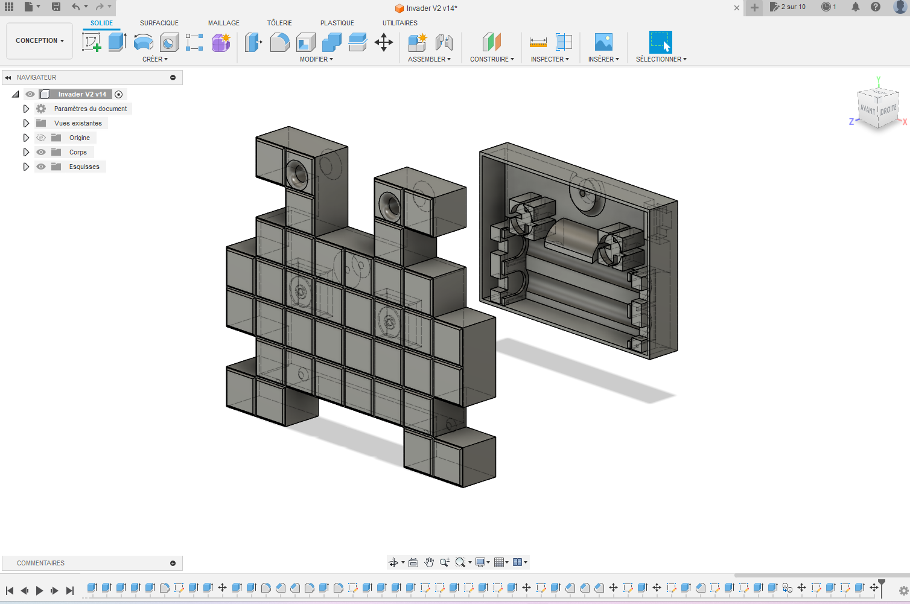Jump to the timeline start

(10, 591)
